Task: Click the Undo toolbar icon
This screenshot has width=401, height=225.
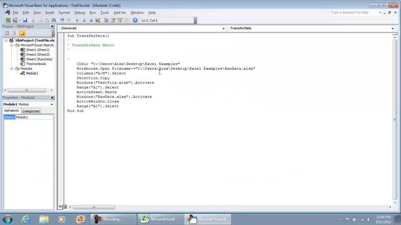Action: (x=62, y=20)
